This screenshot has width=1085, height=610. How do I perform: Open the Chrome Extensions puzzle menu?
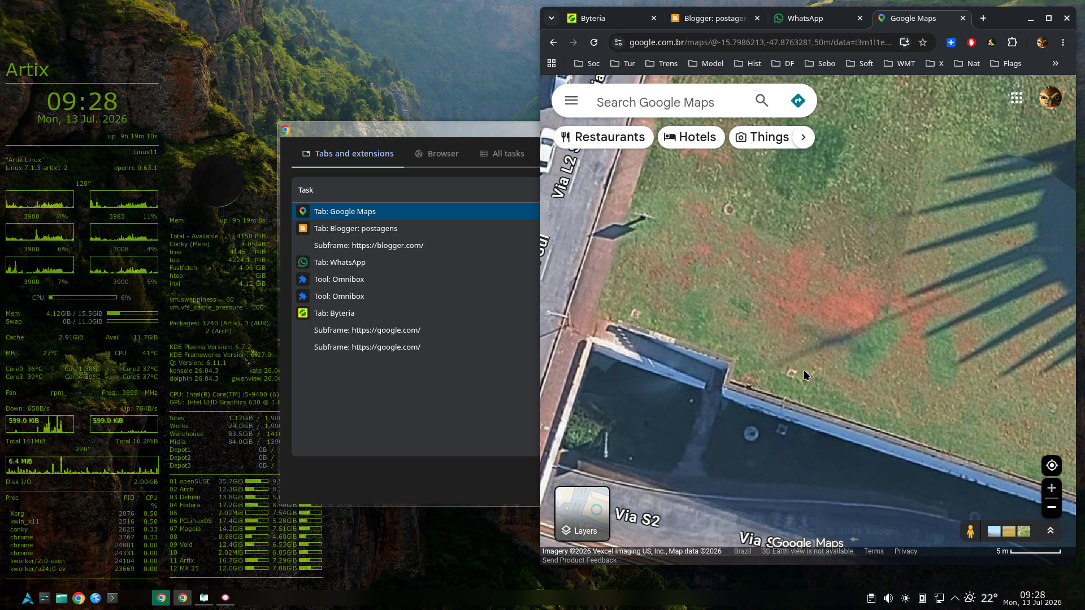coord(1012,42)
